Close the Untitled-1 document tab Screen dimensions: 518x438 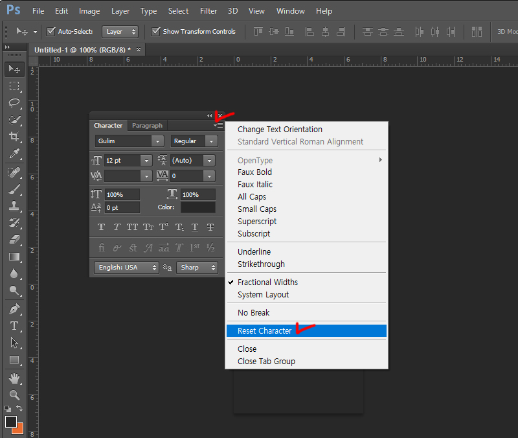139,50
